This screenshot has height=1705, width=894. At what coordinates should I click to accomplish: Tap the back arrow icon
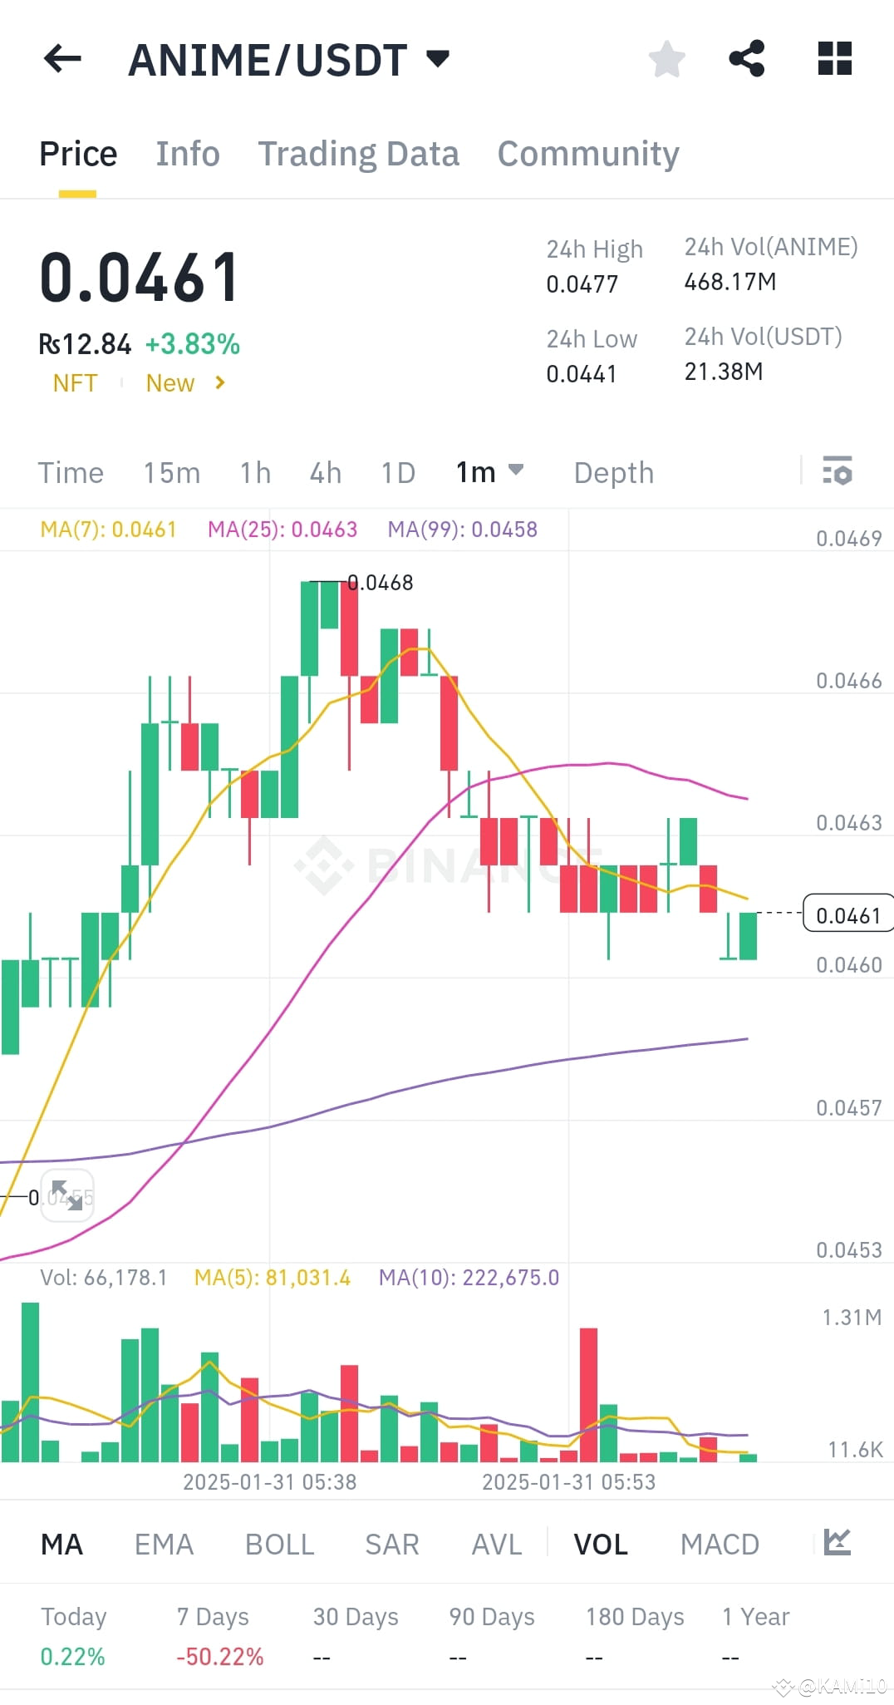point(62,59)
